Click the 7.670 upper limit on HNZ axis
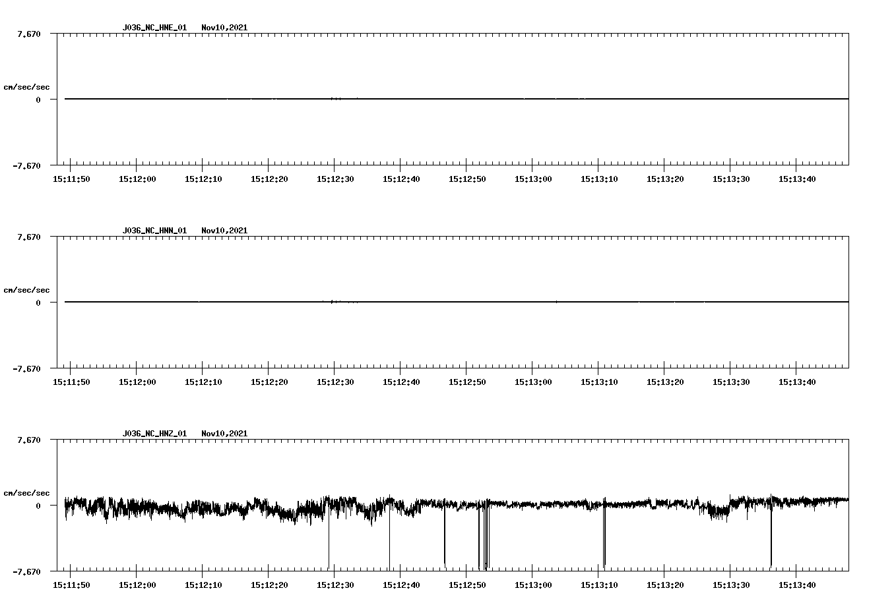This screenshot has height=609, width=896. (x=29, y=440)
